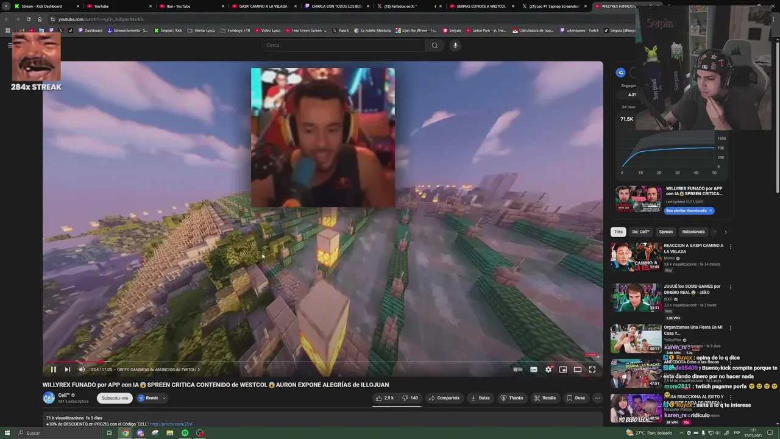The image size is (780, 439).
Task: Open the 'Hentai Epico' bookmarks folder
Action: pos(201,30)
